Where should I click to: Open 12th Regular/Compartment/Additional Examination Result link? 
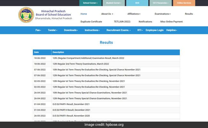tap(88, 58)
